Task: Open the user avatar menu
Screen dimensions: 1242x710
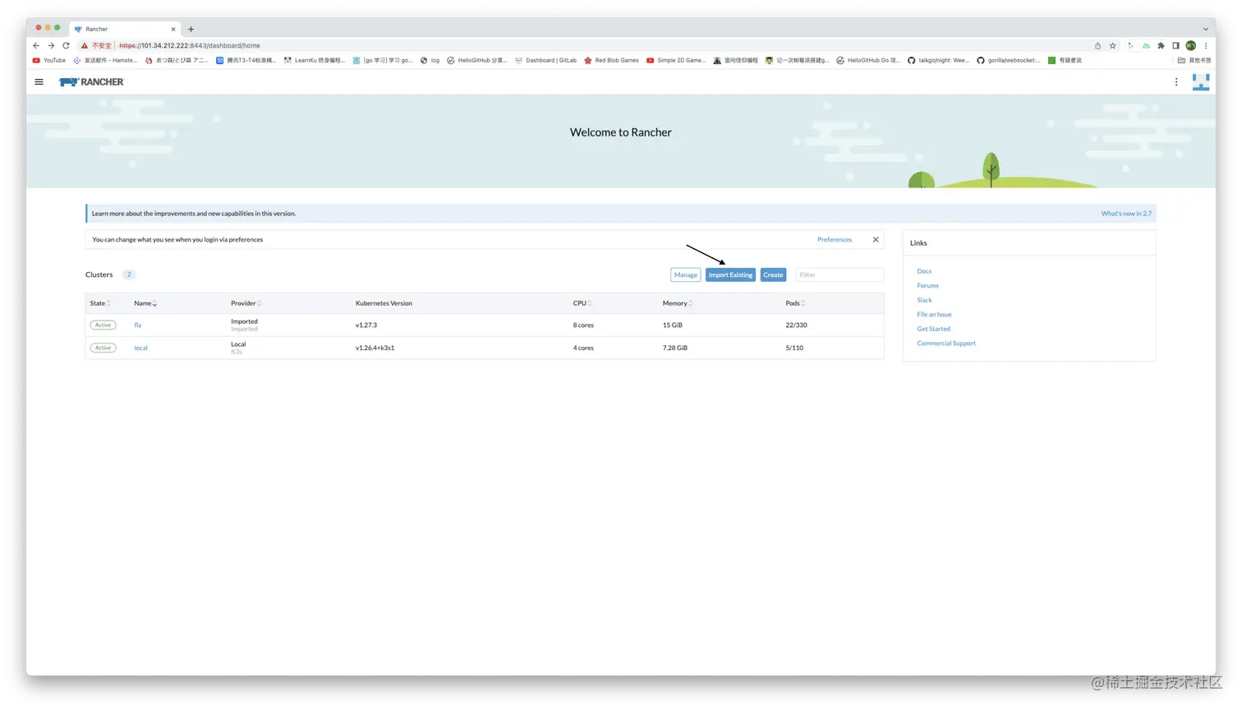Action: [x=1201, y=82]
